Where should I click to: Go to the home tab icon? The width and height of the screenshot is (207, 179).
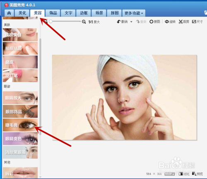[9, 13]
